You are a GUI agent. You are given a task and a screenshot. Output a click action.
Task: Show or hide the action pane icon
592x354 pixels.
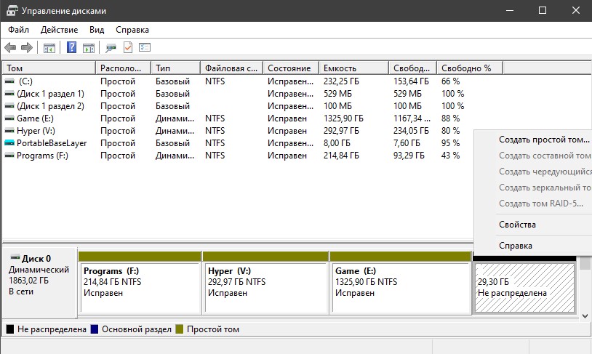[x=89, y=48]
